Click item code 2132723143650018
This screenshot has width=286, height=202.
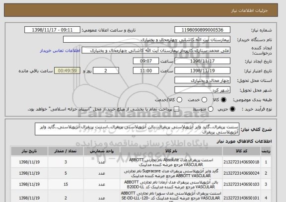tap(241, 162)
